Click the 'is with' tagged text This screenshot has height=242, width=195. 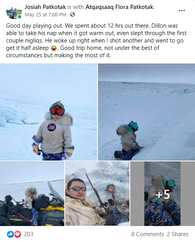click(x=76, y=7)
